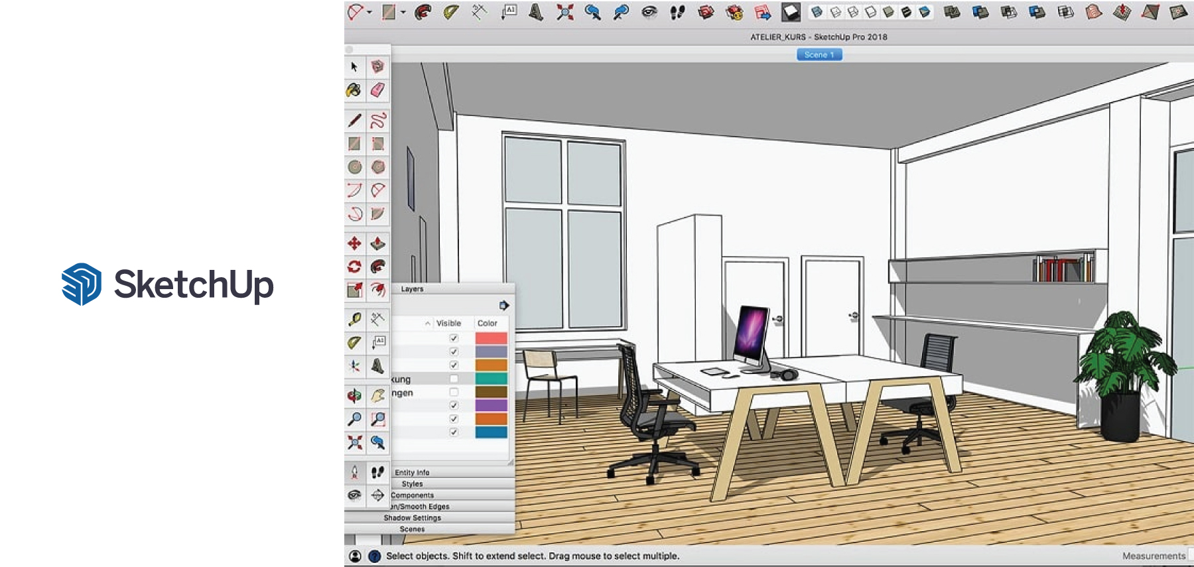Choose the Rotate tool

pos(354,267)
